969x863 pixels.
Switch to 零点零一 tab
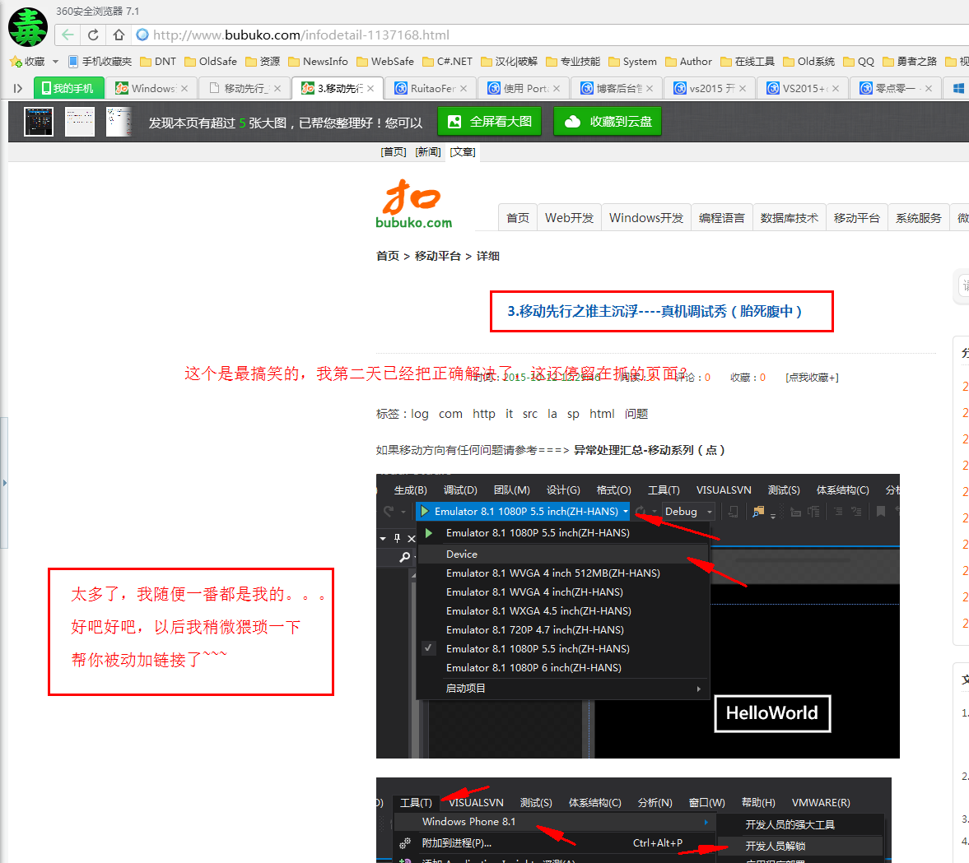pyautogui.click(x=896, y=88)
